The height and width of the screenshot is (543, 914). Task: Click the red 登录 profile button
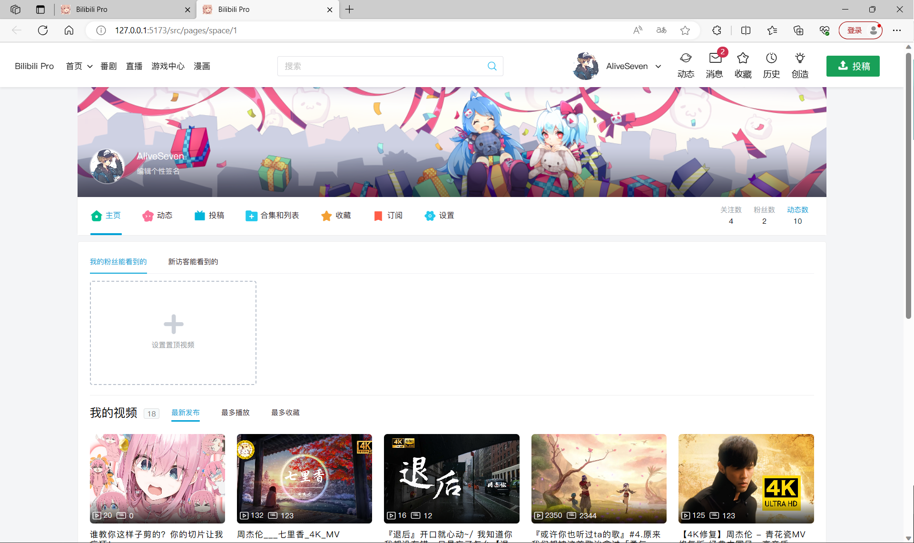(861, 30)
